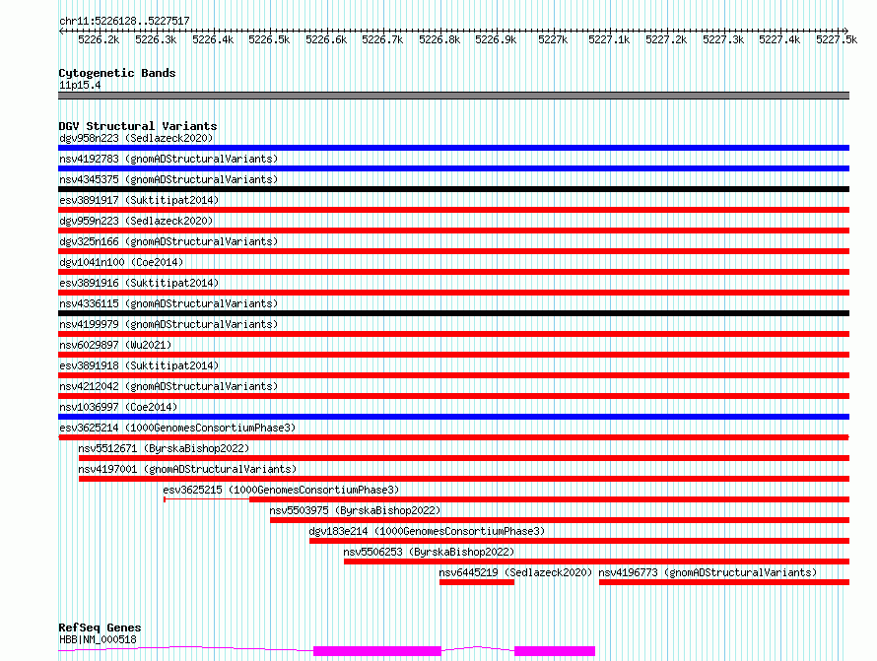877x661 pixels.
Task: Select the blue bar under dgv958n223
Action: (x=453, y=148)
